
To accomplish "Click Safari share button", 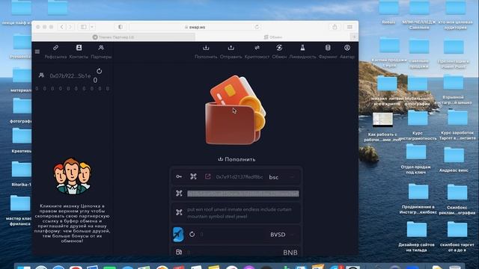I will click(335, 27).
